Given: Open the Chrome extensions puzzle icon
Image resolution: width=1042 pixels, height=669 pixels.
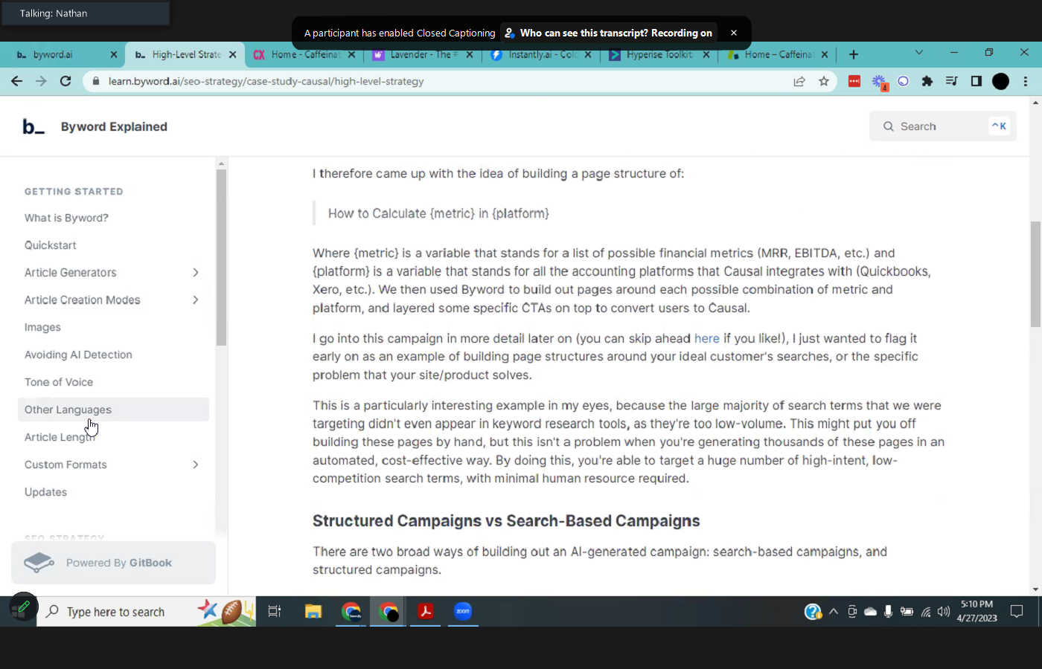Looking at the screenshot, I should click(927, 81).
